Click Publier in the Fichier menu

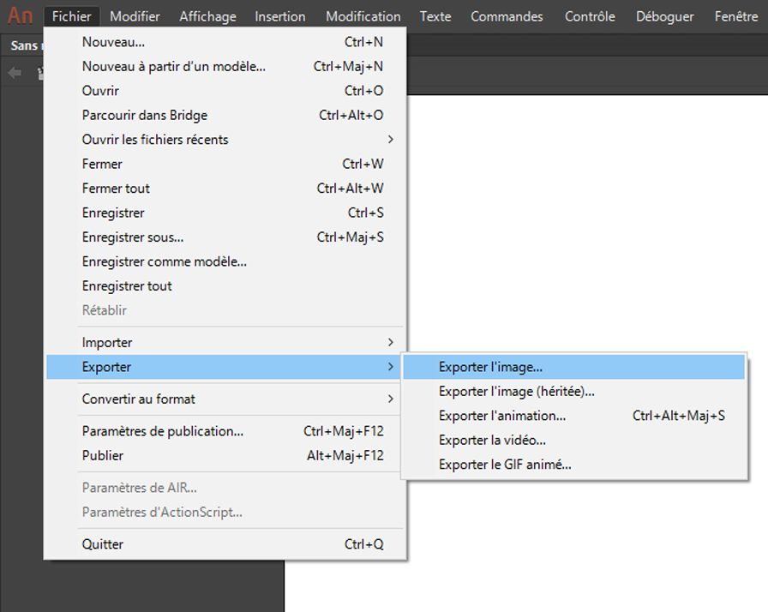click(102, 455)
